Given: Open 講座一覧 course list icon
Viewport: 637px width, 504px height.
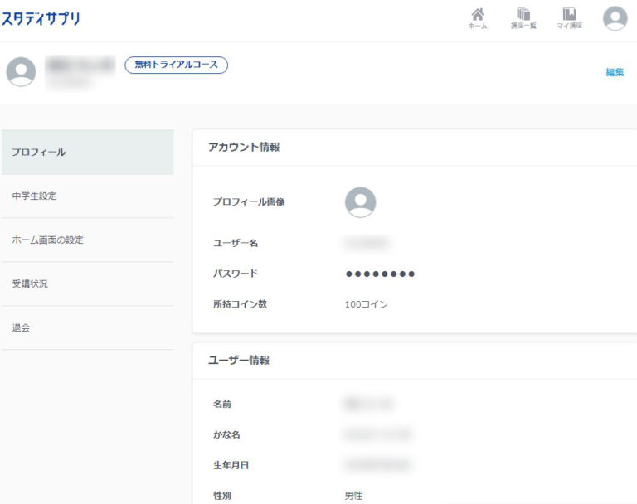Looking at the screenshot, I should pos(523,18).
